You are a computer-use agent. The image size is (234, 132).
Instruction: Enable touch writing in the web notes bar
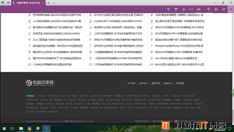pos(208,9)
